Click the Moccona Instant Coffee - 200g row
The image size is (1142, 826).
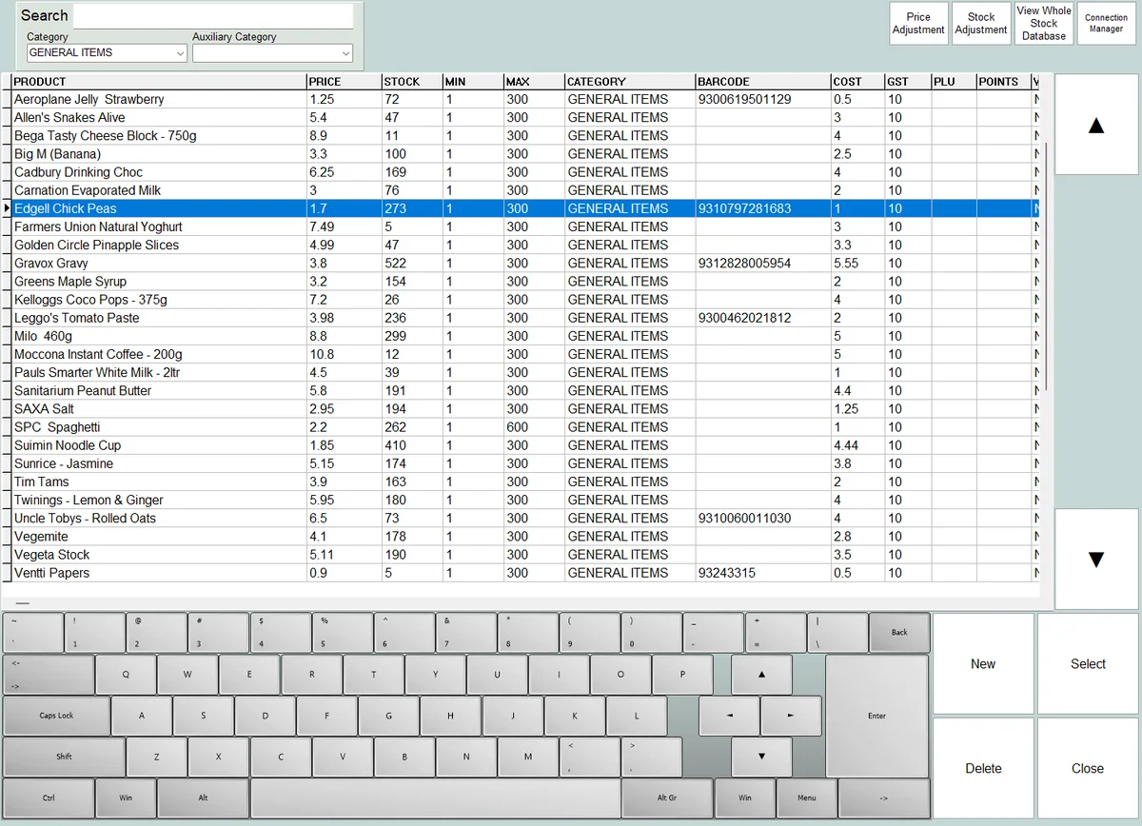[x=522, y=354]
